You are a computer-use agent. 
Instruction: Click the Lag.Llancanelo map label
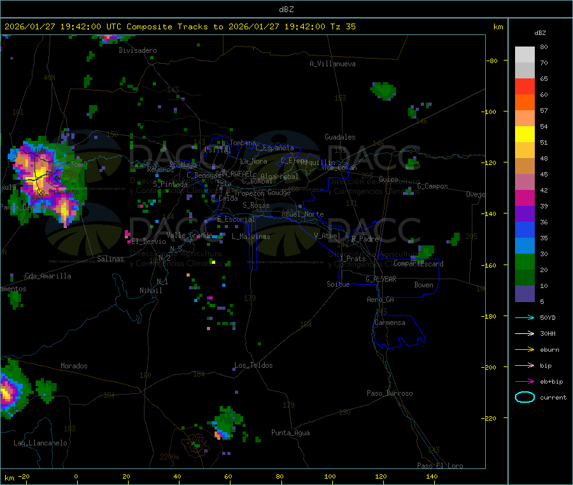pos(40,443)
